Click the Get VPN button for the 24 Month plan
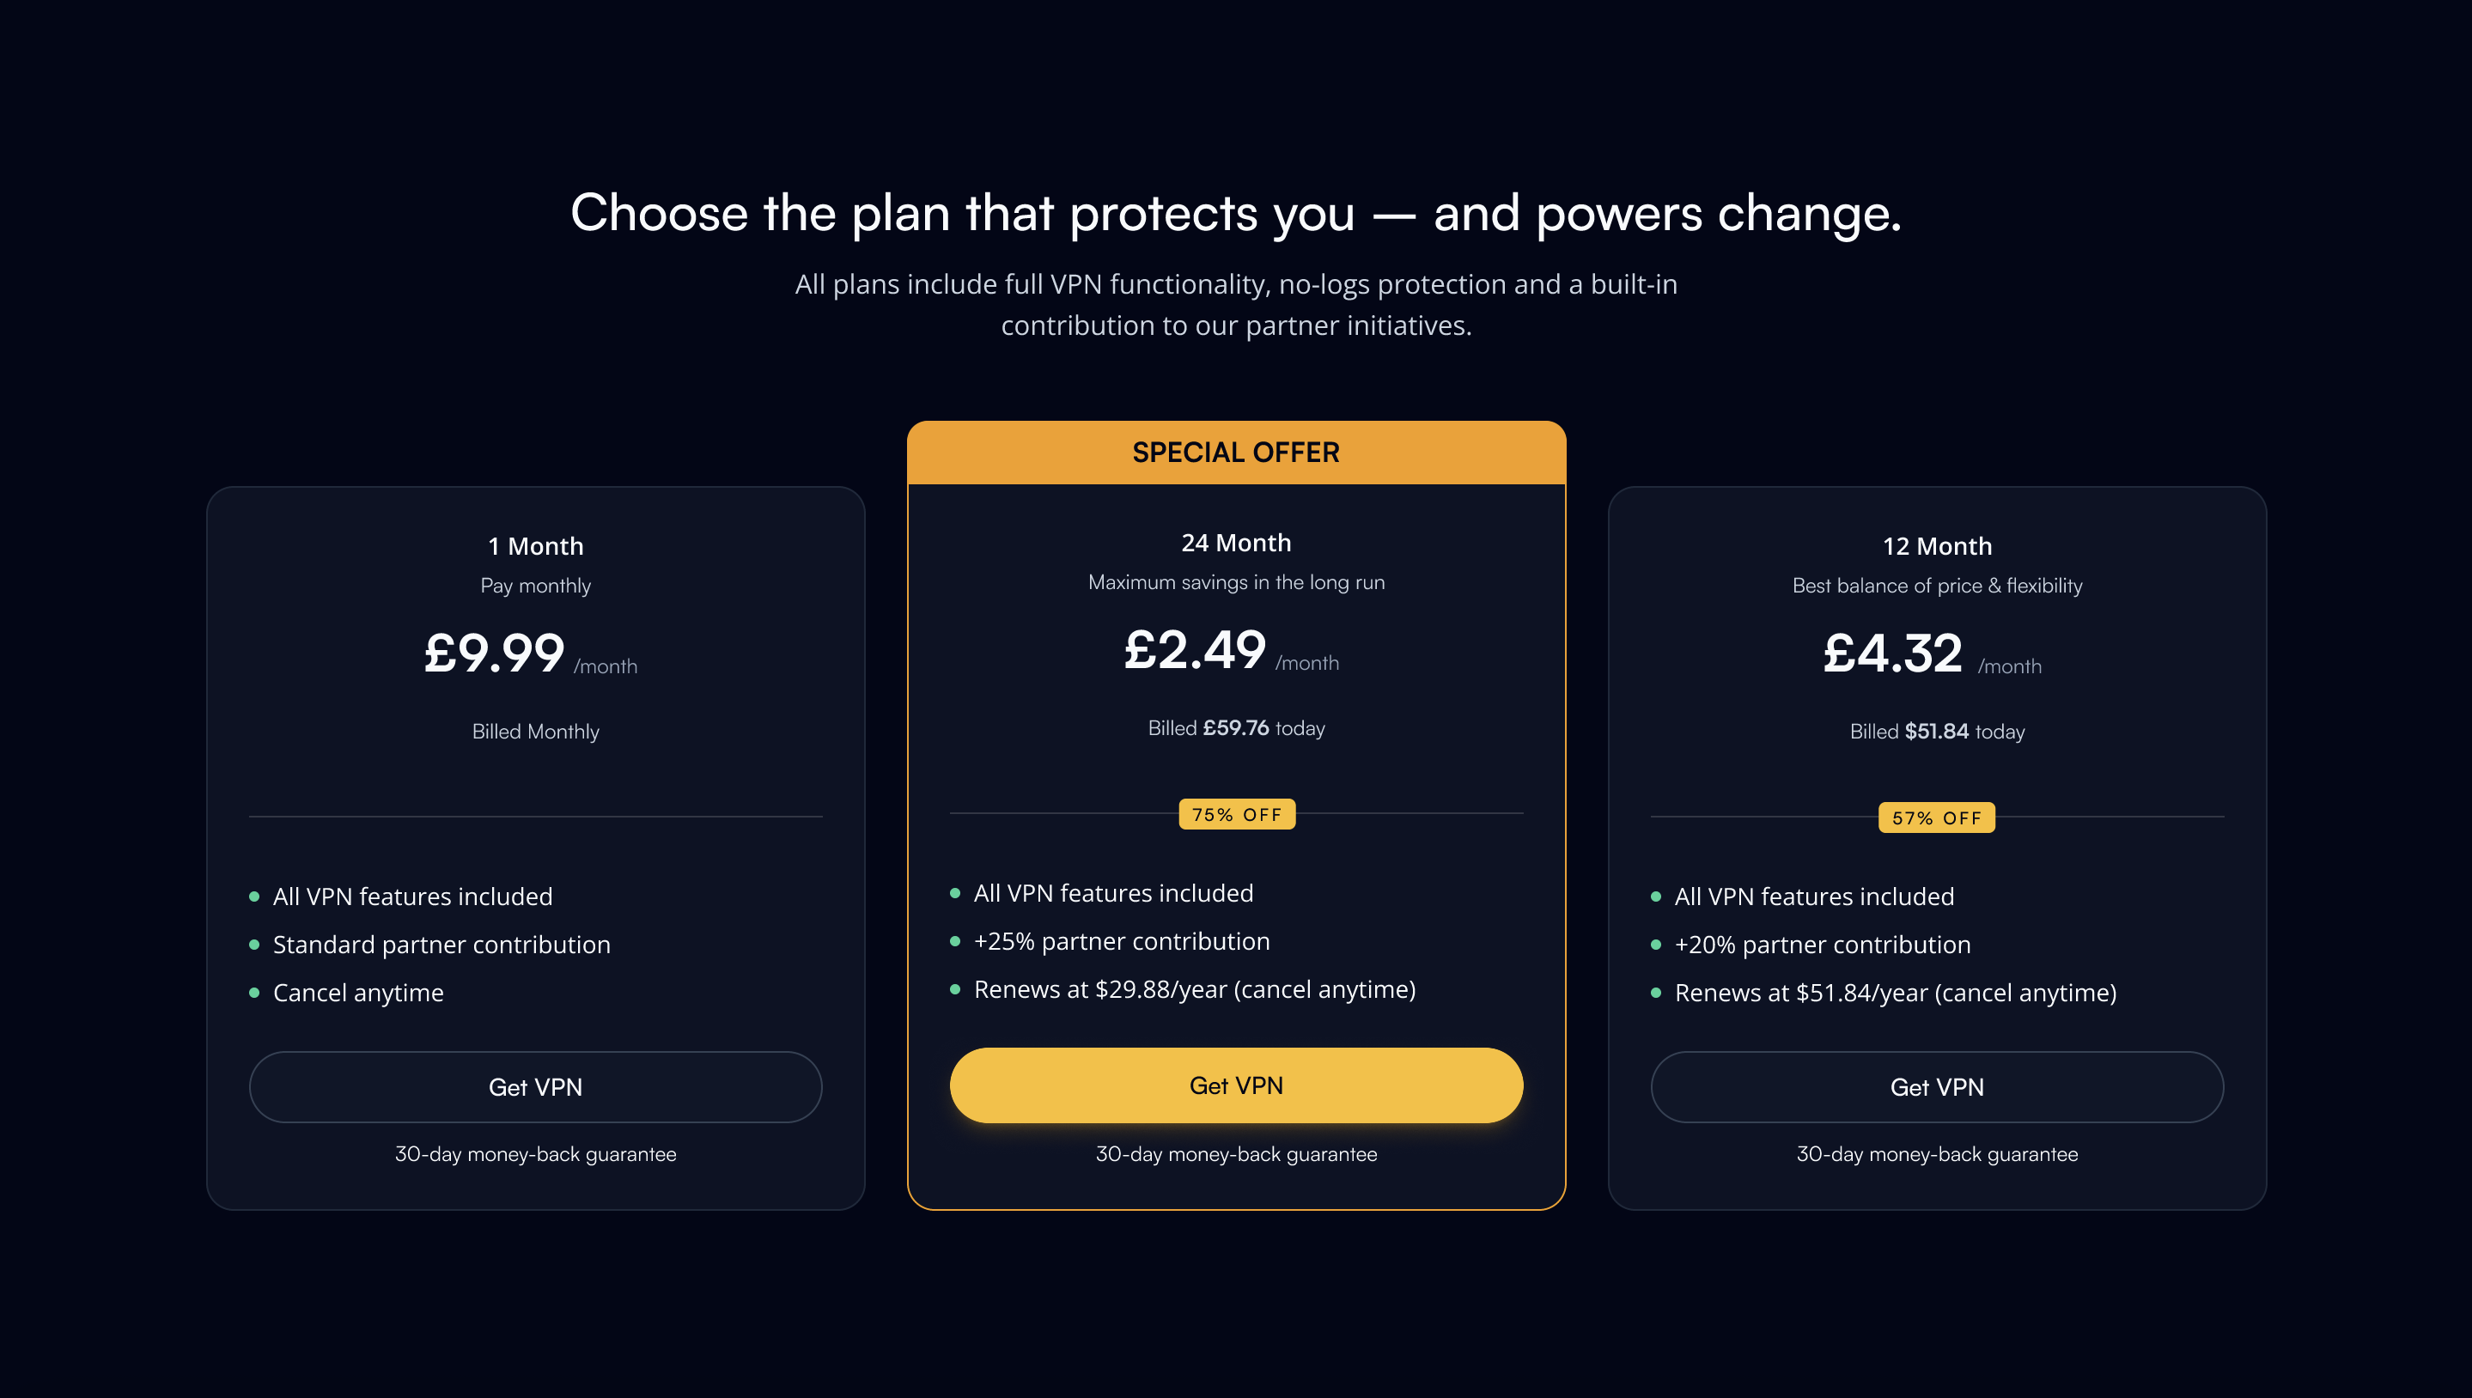This screenshot has height=1398, width=2472. 1237,1085
